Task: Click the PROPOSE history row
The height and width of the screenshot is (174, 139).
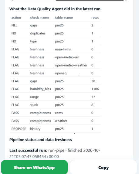Action: click(x=55, y=129)
